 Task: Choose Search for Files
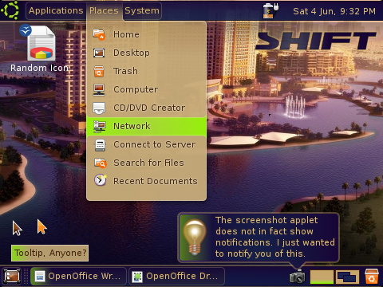click(146, 163)
